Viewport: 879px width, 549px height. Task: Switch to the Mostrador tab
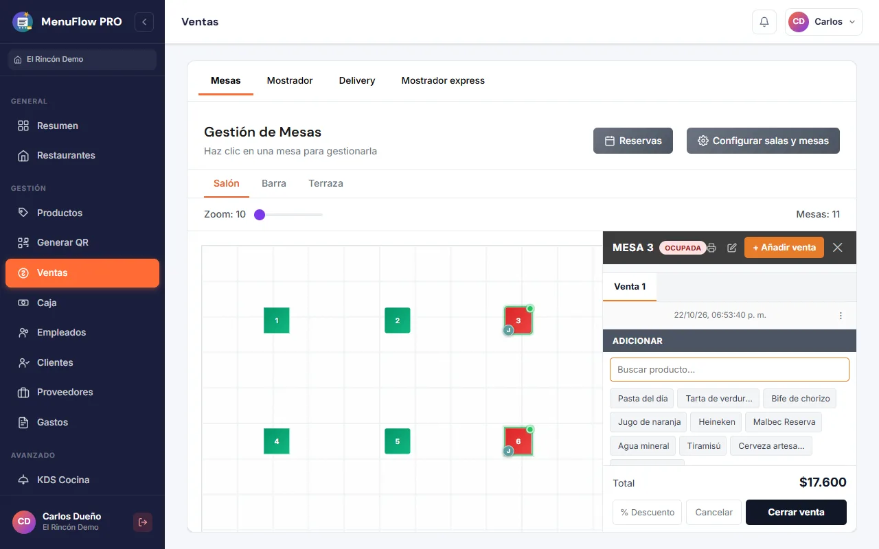point(290,80)
